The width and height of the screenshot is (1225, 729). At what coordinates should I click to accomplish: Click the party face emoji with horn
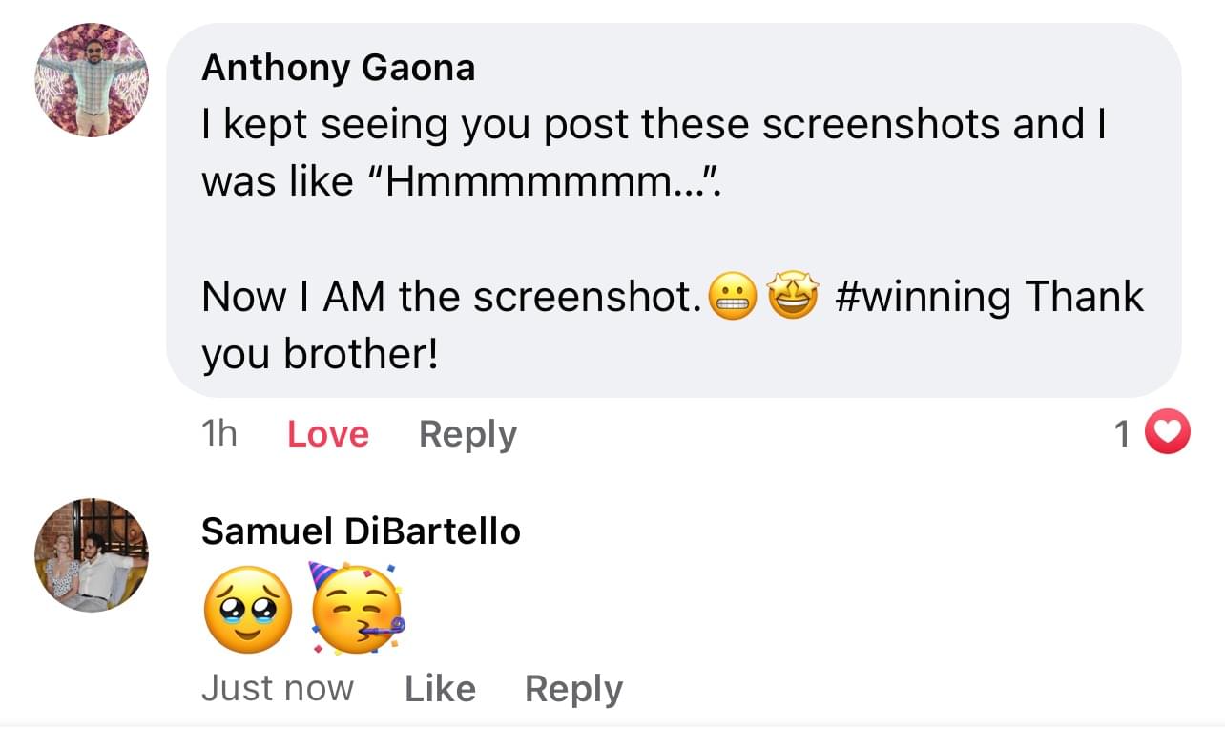point(355,606)
